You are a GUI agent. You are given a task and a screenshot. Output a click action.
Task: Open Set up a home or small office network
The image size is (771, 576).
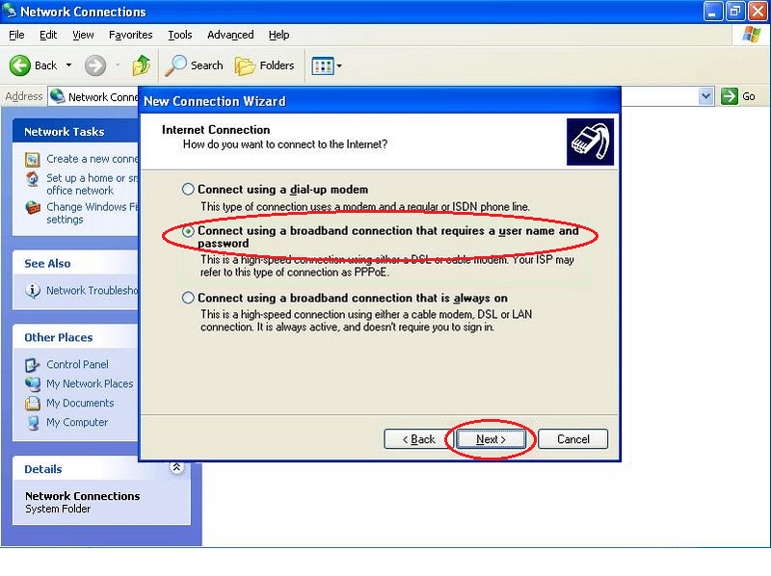(92, 184)
